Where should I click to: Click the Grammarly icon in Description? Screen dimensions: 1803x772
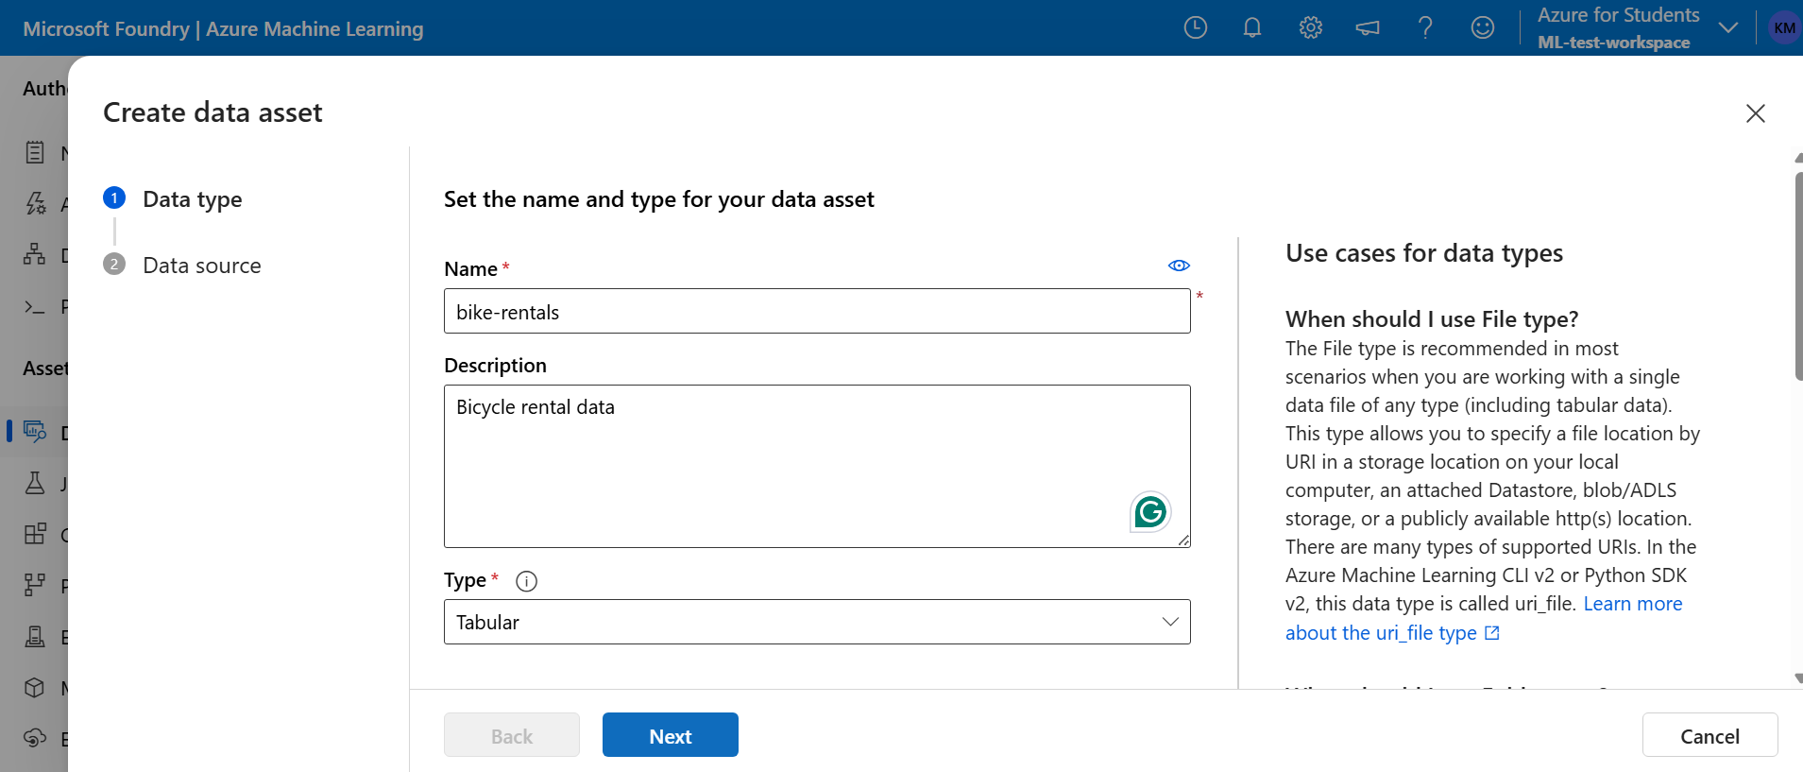(x=1150, y=512)
